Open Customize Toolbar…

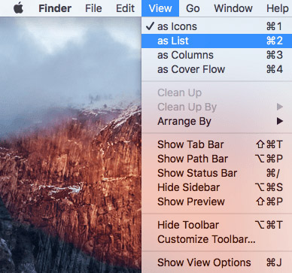217,239
